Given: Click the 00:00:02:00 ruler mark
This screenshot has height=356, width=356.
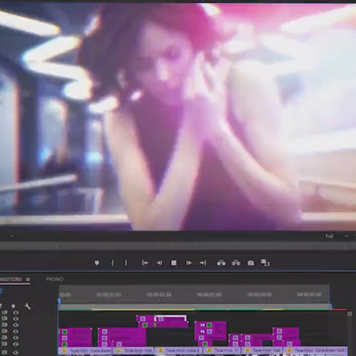Looking at the screenshot, I should pyautogui.click(x=159, y=295).
